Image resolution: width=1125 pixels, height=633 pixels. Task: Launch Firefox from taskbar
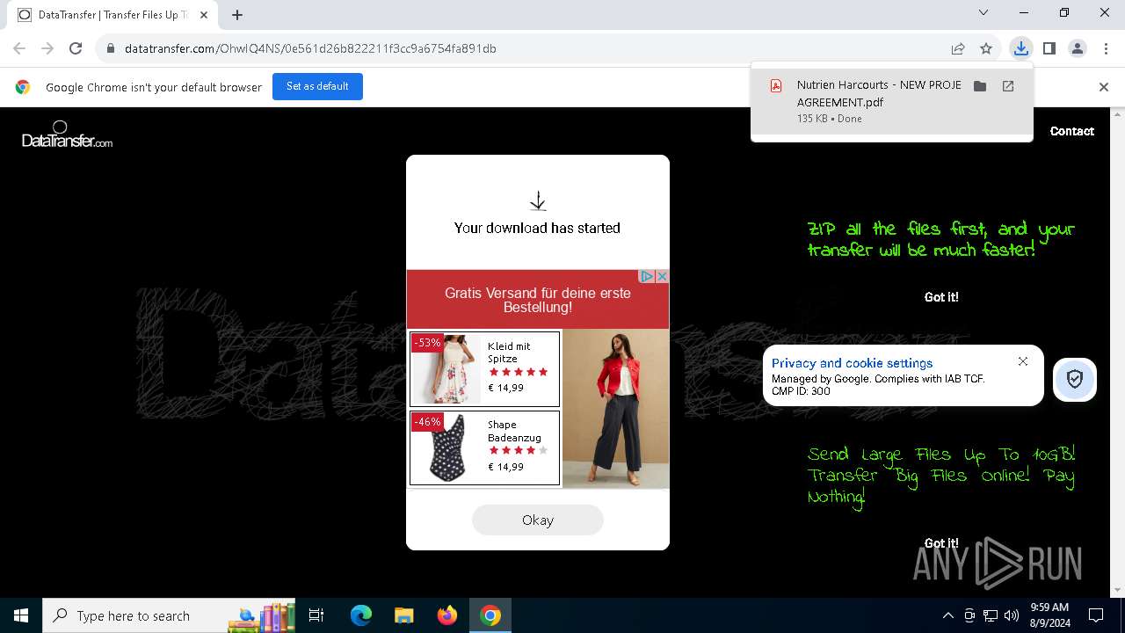[447, 615]
